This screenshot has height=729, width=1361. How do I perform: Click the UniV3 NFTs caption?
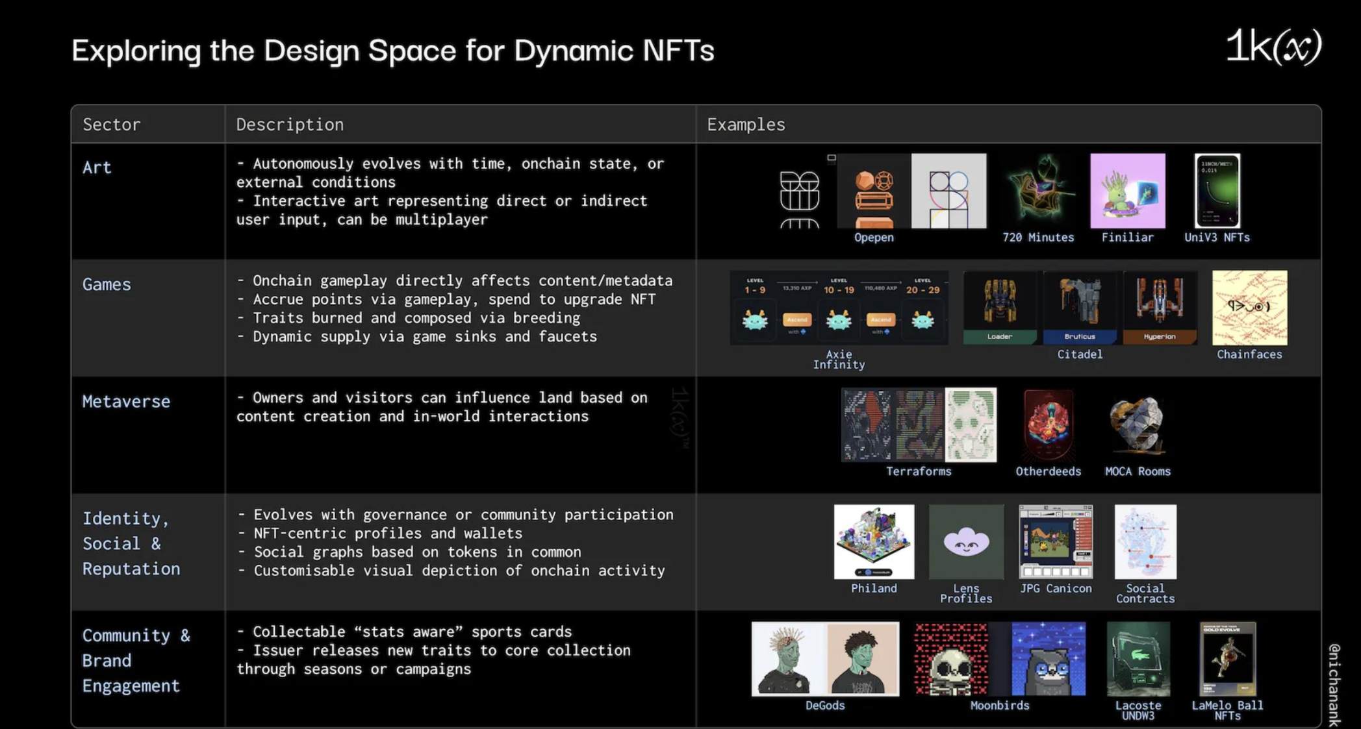1217,238
